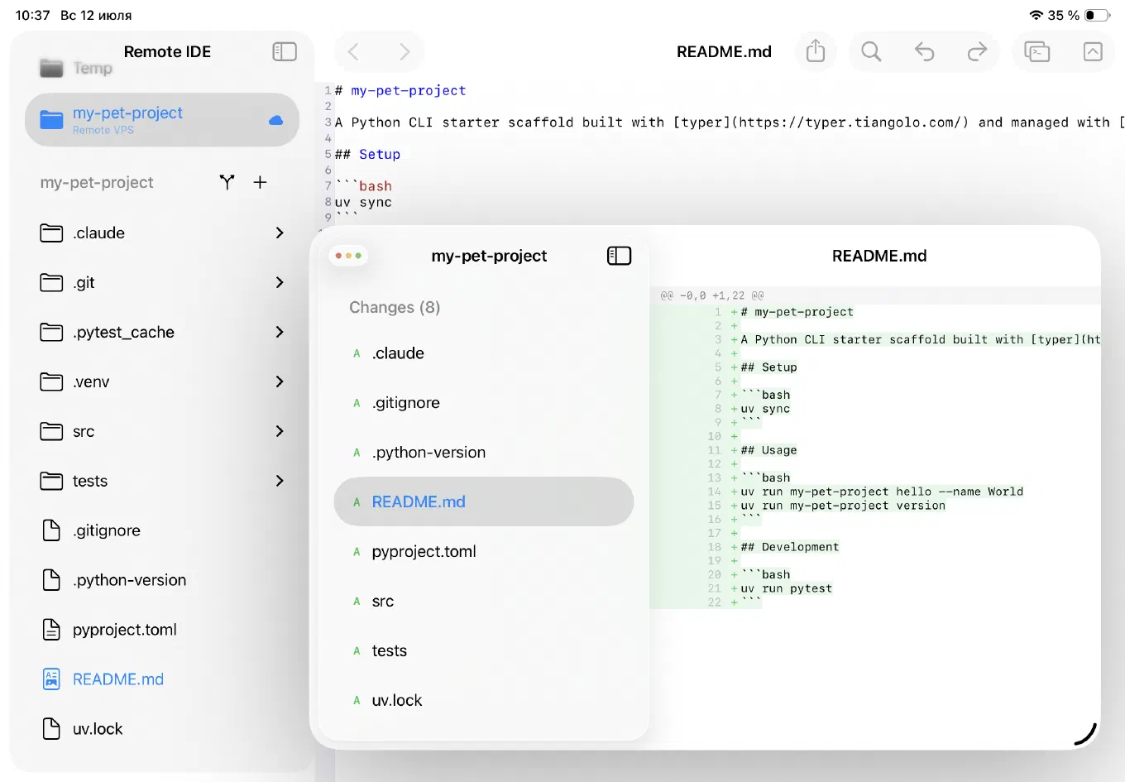The image size is (1125, 782).
Task: Click the popup window resize corner handle
Action: (1085, 734)
